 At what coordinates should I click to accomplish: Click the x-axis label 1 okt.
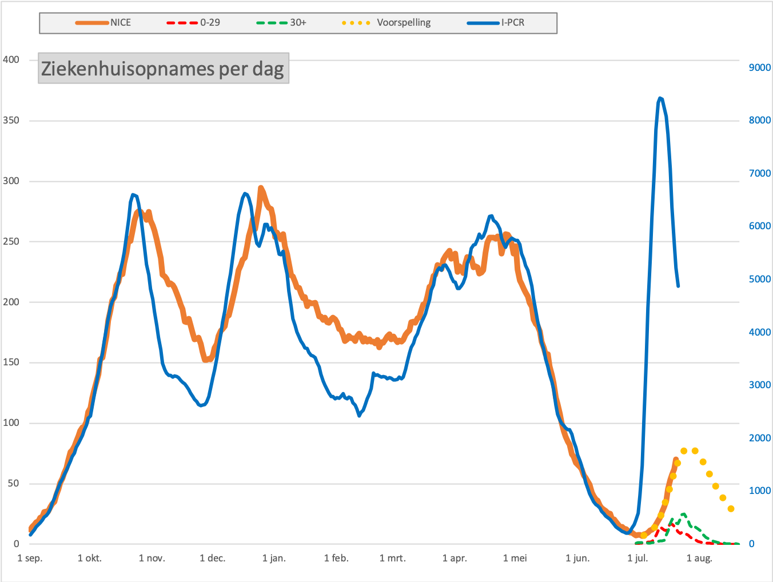coord(90,558)
